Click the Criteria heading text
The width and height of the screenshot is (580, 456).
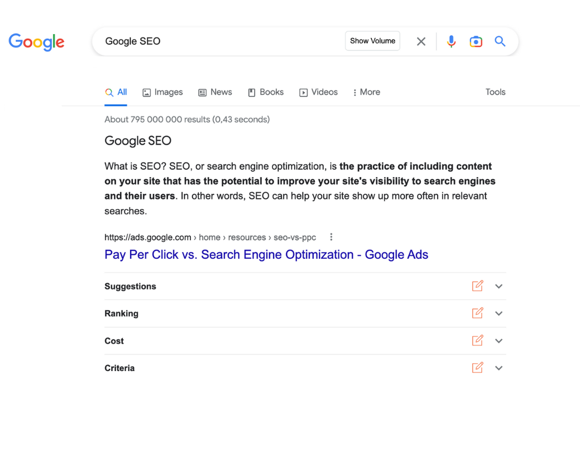click(x=119, y=368)
